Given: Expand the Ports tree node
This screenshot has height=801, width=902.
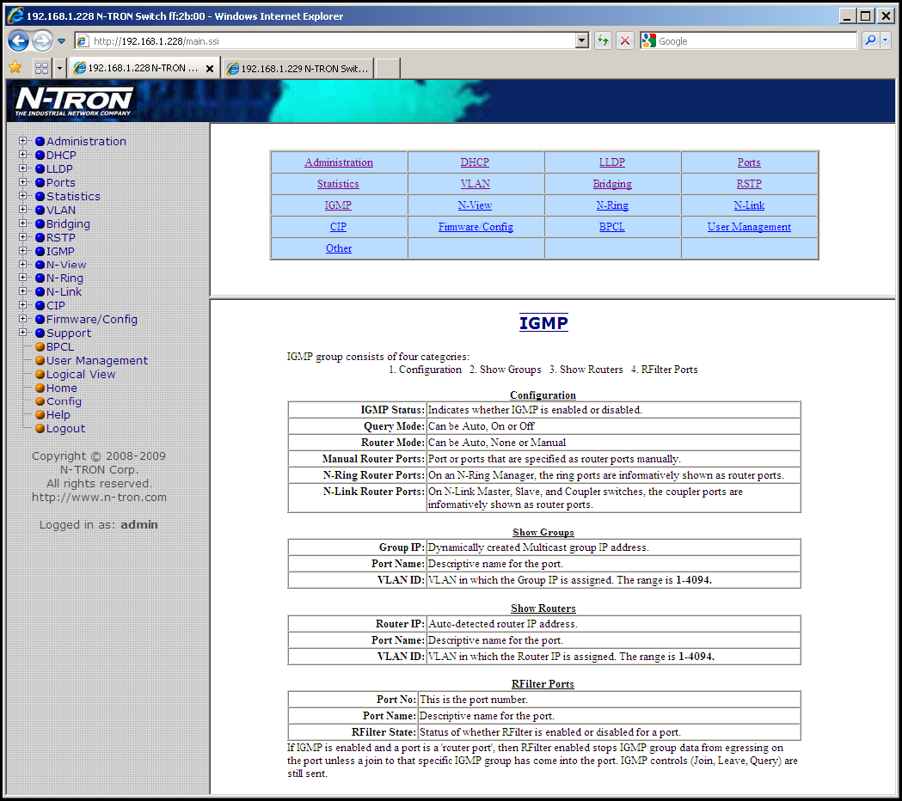Looking at the screenshot, I should pos(22,182).
